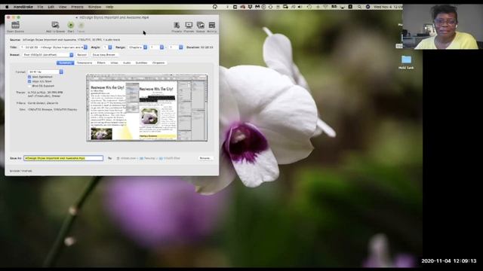Open the Presets menu in menu bar
Screen dimensions: 483x271
[77, 7]
